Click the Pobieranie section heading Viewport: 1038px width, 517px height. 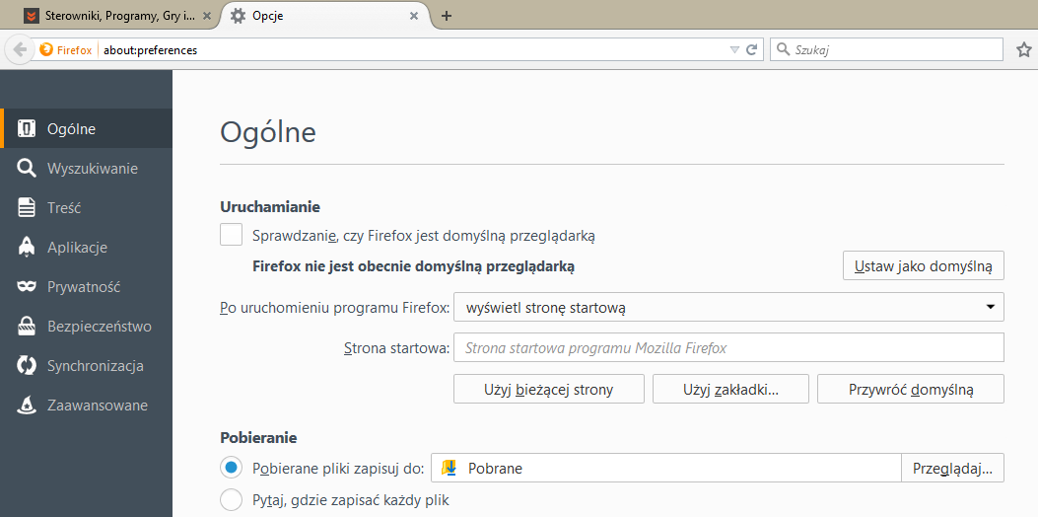pos(258,437)
